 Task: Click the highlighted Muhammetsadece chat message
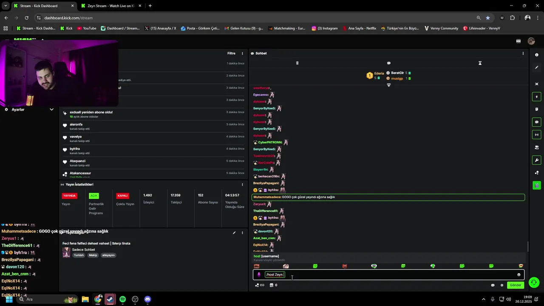pyautogui.click(x=388, y=197)
